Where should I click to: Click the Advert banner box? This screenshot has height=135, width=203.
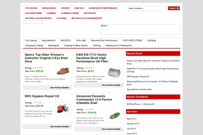click(140, 29)
